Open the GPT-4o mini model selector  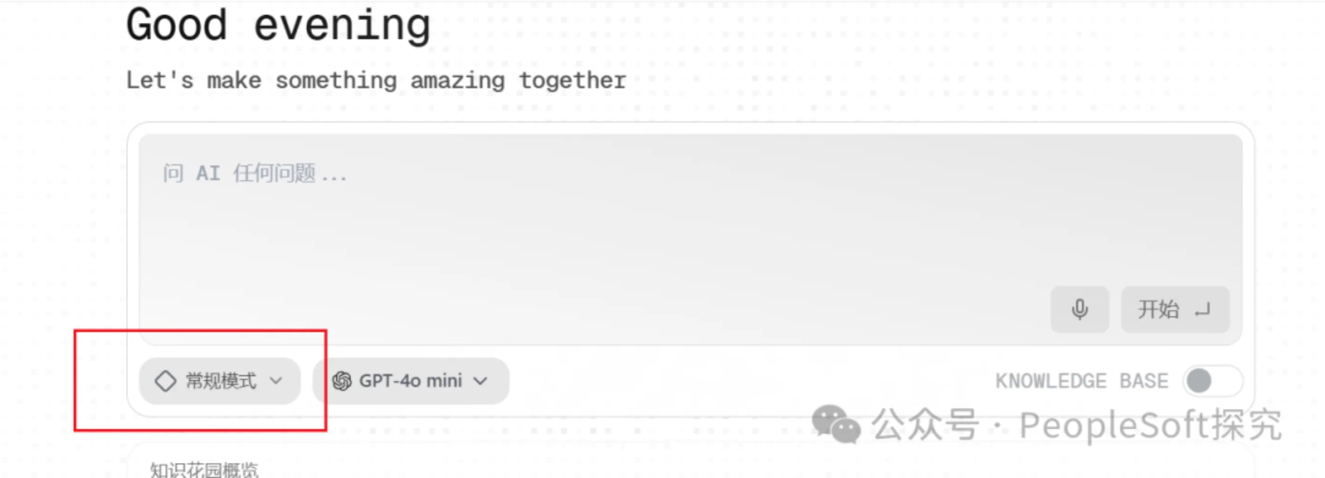tap(410, 381)
